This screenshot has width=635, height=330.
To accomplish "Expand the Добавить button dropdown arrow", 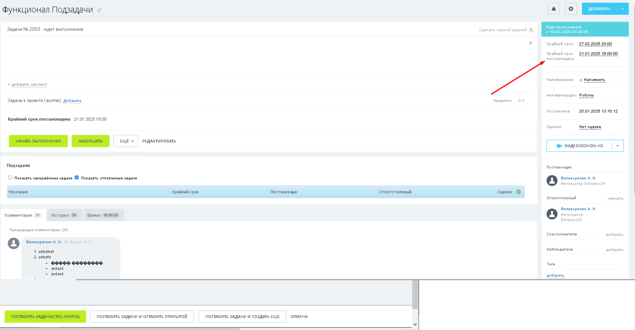I will (622, 8).
